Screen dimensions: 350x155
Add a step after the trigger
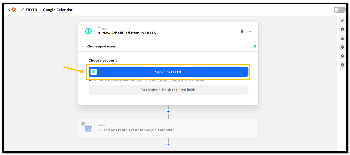(x=168, y=111)
